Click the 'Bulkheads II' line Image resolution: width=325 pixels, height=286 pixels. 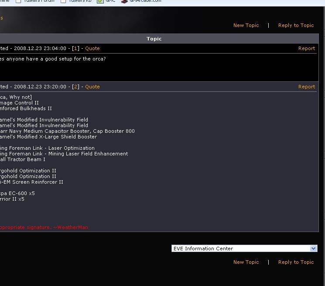click(x=36, y=108)
